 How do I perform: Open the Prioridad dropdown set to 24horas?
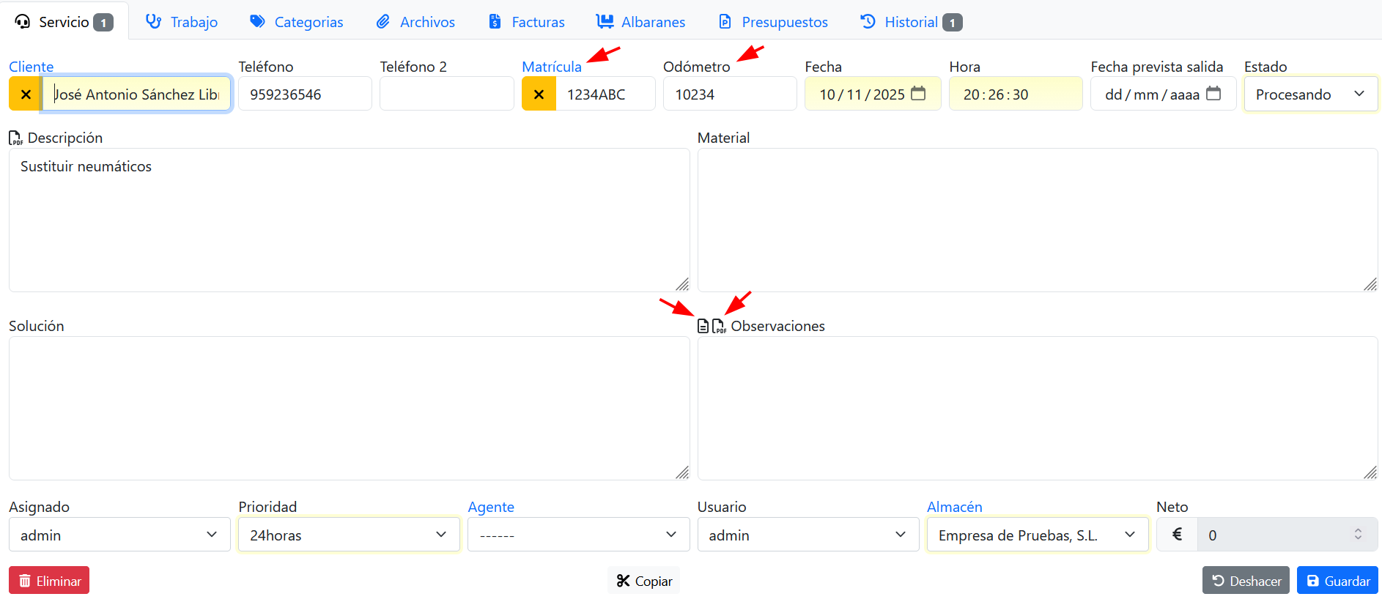click(x=349, y=535)
